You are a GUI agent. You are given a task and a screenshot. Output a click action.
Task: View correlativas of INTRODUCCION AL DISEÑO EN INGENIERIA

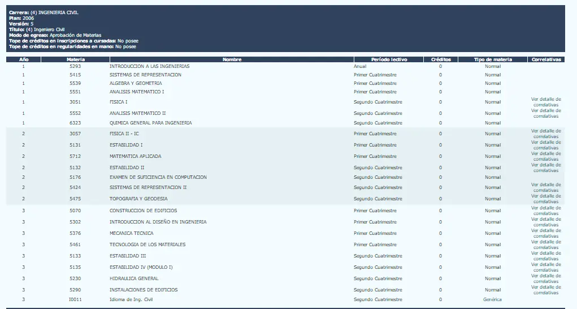tap(546, 222)
